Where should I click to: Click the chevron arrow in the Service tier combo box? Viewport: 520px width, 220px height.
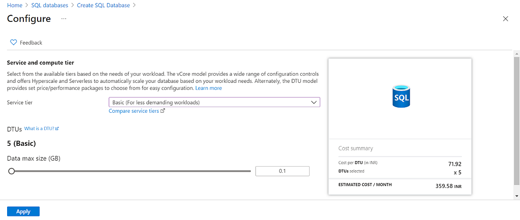[x=314, y=102]
